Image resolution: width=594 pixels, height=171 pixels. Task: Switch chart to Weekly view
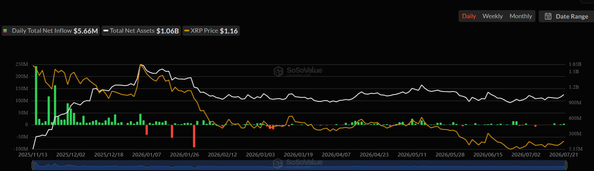click(x=492, y=16)
